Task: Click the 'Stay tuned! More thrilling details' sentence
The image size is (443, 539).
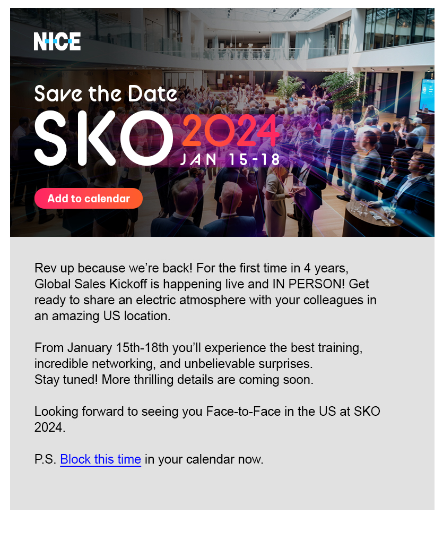Action: click(174, 380)
